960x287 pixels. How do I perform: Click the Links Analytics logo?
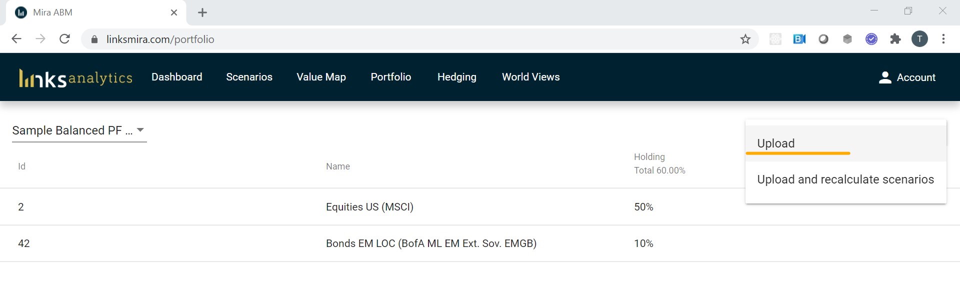(75, 78)
